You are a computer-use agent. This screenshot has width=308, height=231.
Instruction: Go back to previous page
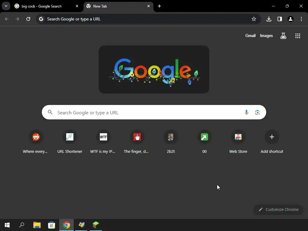tap(7, 19)
